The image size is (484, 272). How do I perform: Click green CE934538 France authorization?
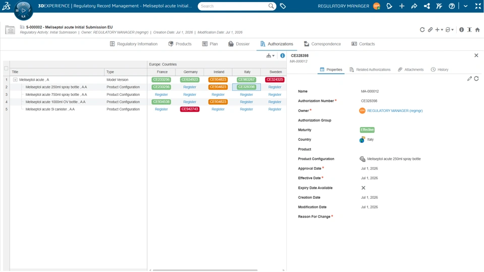[x=161, y=102]
